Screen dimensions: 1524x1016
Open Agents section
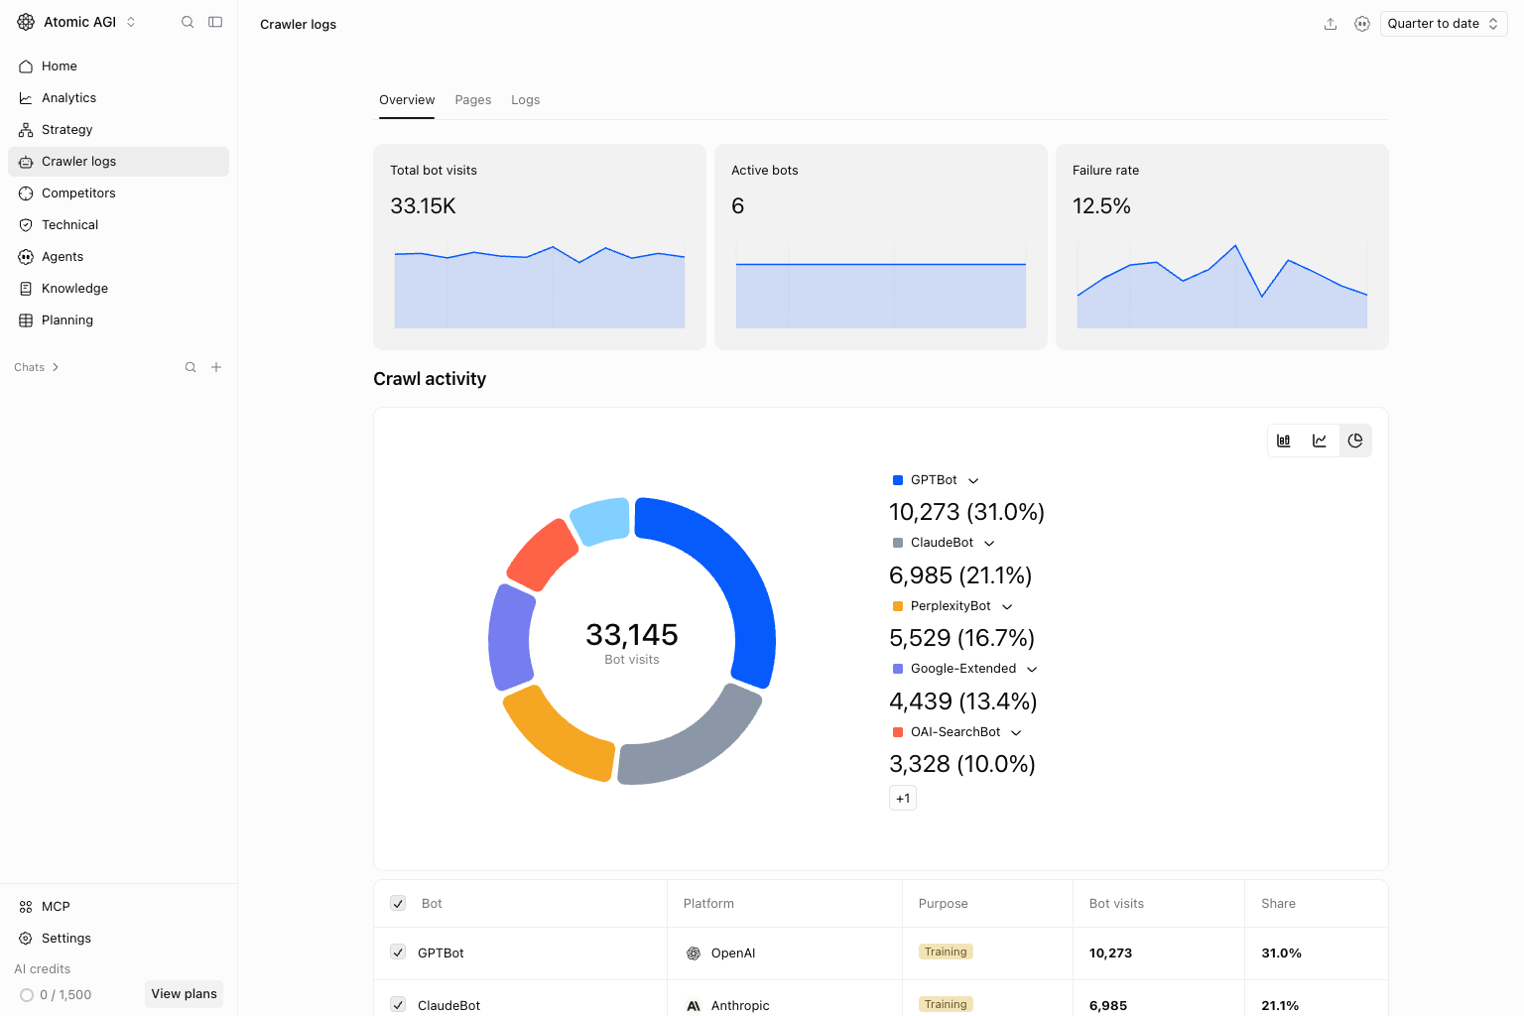pos(118,257)
